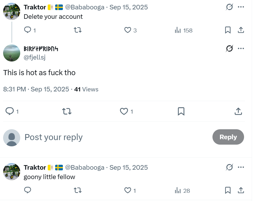Click Grok icon on @fjellsj post
Image resolution: width=254 pixels, height=201 pixels.
pos(229,49)
